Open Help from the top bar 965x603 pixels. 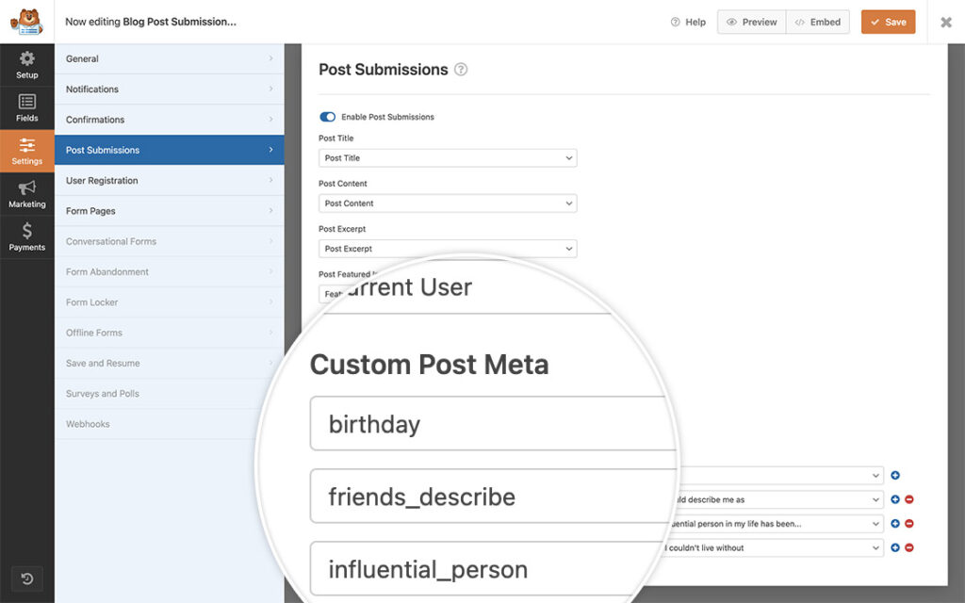(689, 22)
